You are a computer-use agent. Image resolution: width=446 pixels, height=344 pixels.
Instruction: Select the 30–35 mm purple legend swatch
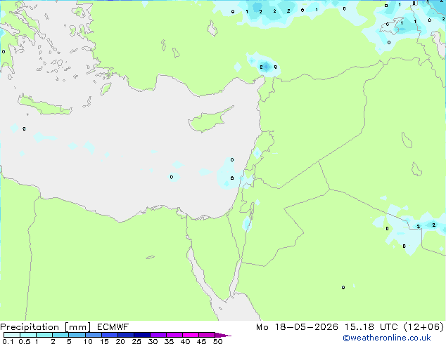[x=158, y=335]
